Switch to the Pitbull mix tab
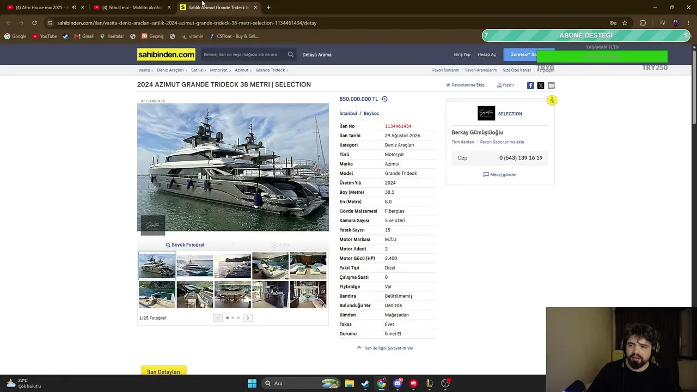Viewport: 697px width, 392px height. pyautogui.click(x=131, y=8)
